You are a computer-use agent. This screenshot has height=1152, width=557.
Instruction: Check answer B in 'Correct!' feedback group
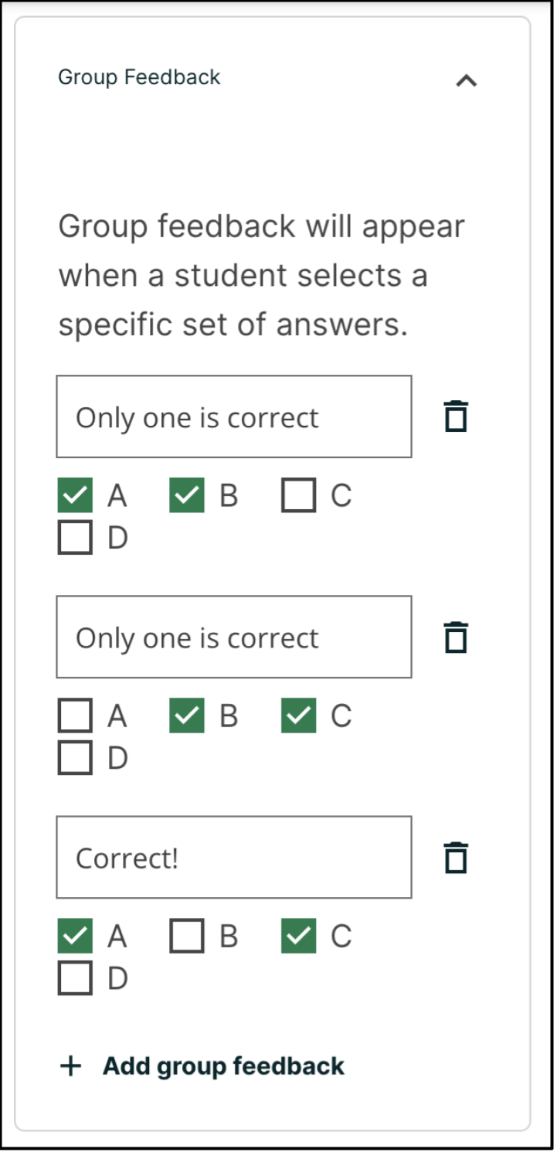[x=187, y=936]
